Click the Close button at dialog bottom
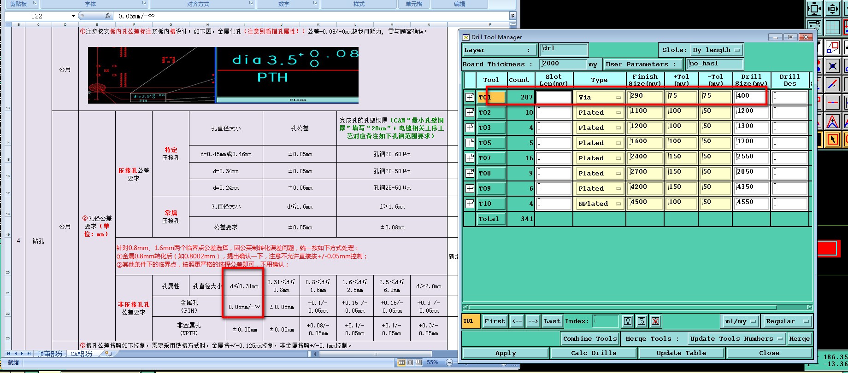848x373 pixels. (769, 353)
